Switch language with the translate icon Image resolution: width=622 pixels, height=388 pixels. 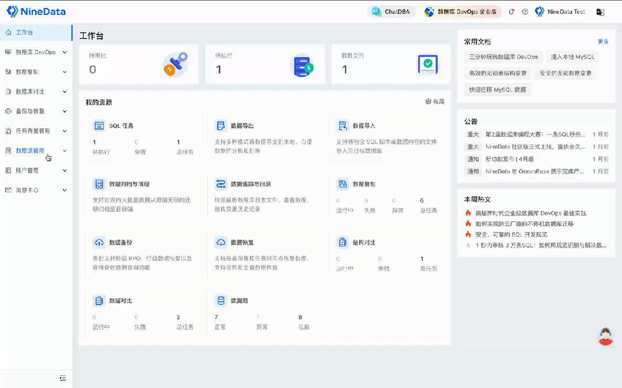(600, 12)
